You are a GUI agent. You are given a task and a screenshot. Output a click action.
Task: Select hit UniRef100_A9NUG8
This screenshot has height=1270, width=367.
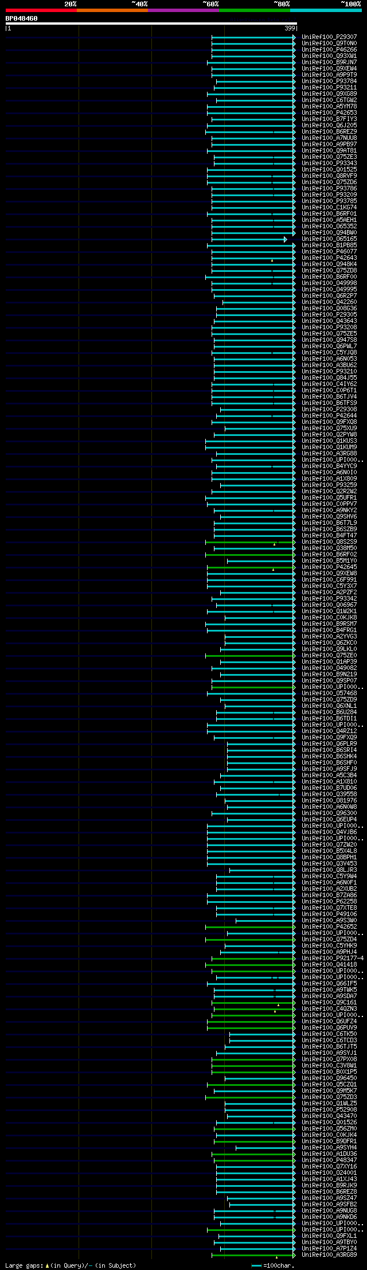coord(329,1210)
